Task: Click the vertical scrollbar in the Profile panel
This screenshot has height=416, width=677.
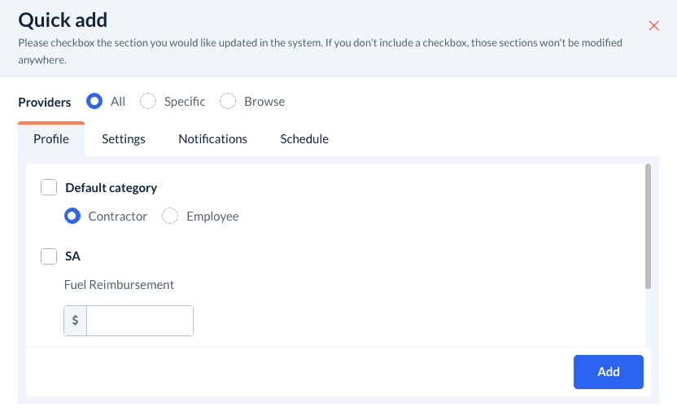Action: tap(648, 226)
